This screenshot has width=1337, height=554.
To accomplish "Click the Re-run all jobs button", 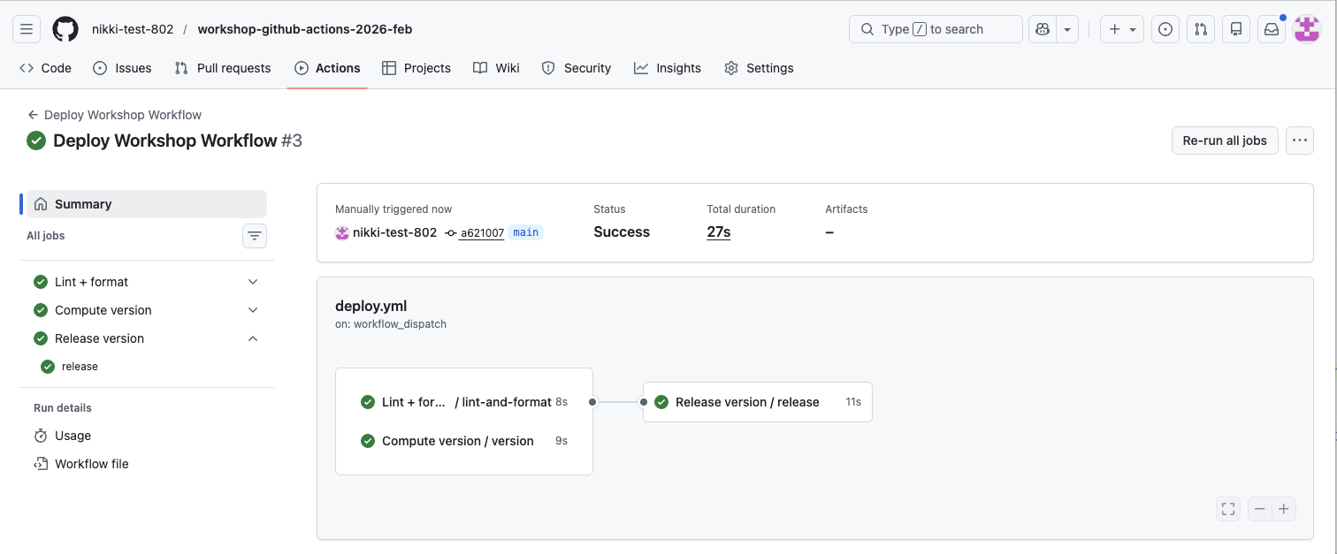I will pyautogui.click(x=1224, y=140).
